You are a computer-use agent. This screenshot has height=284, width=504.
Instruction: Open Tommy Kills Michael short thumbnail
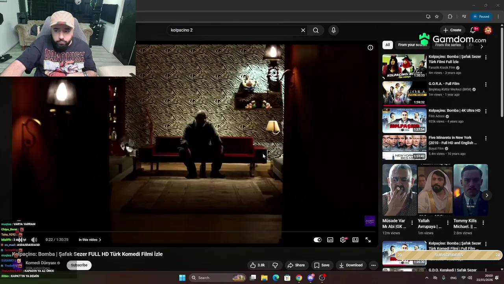471,190
